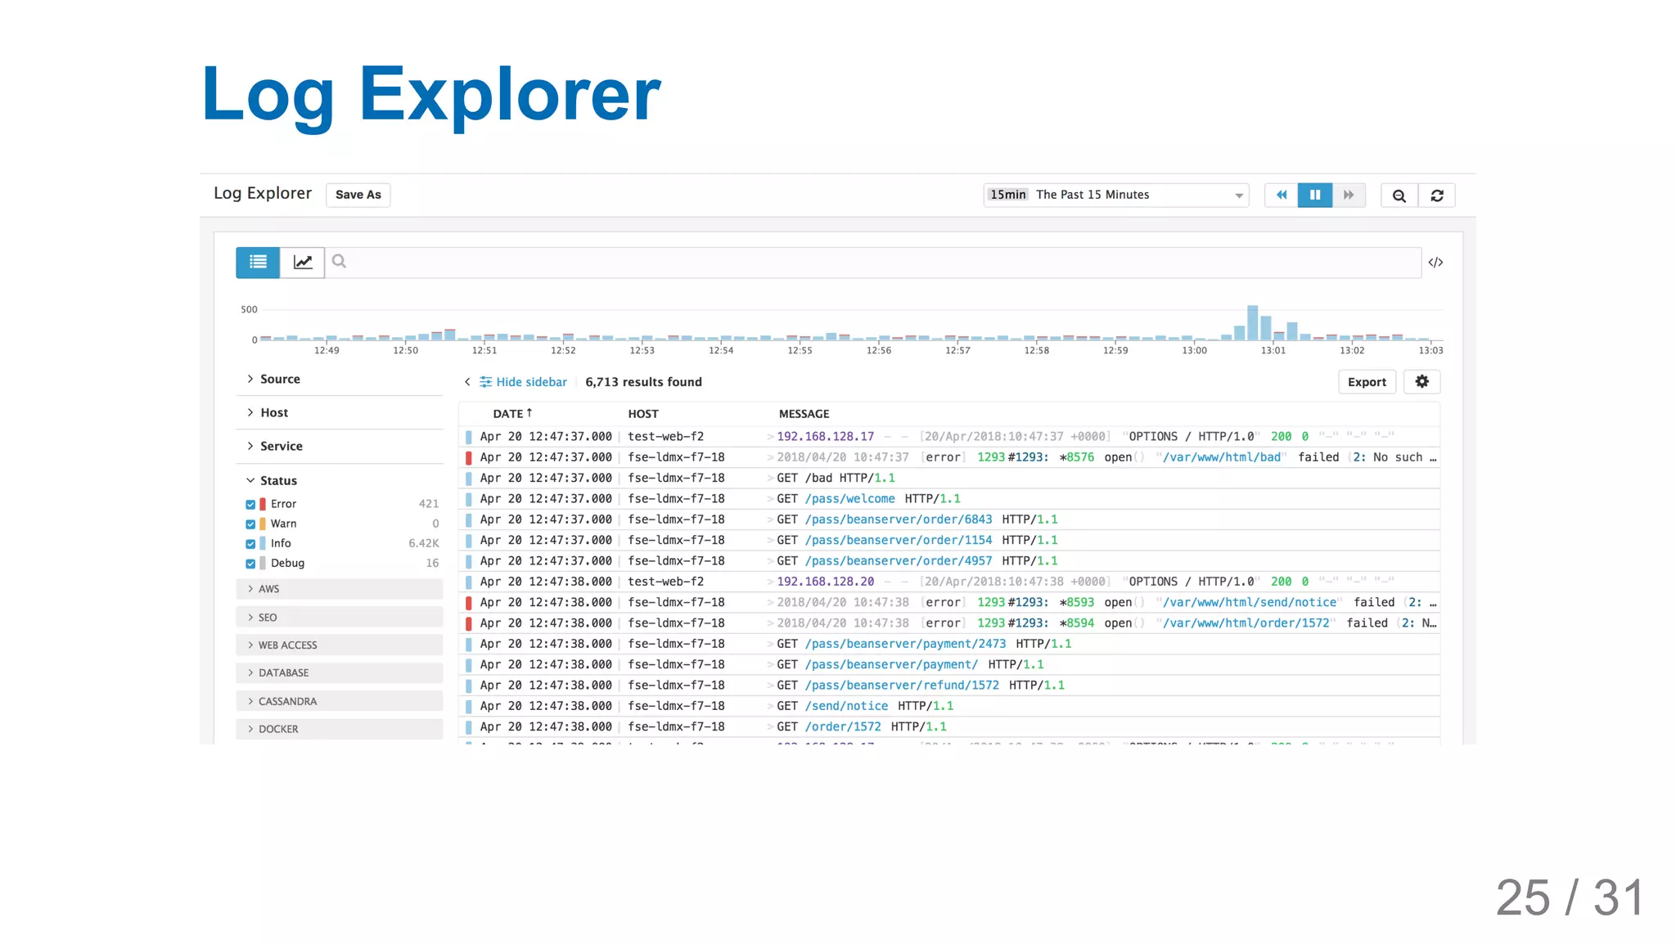Switch to the analytics graph view icon
Screen dimensions: 1676x944
coord(303,262)
